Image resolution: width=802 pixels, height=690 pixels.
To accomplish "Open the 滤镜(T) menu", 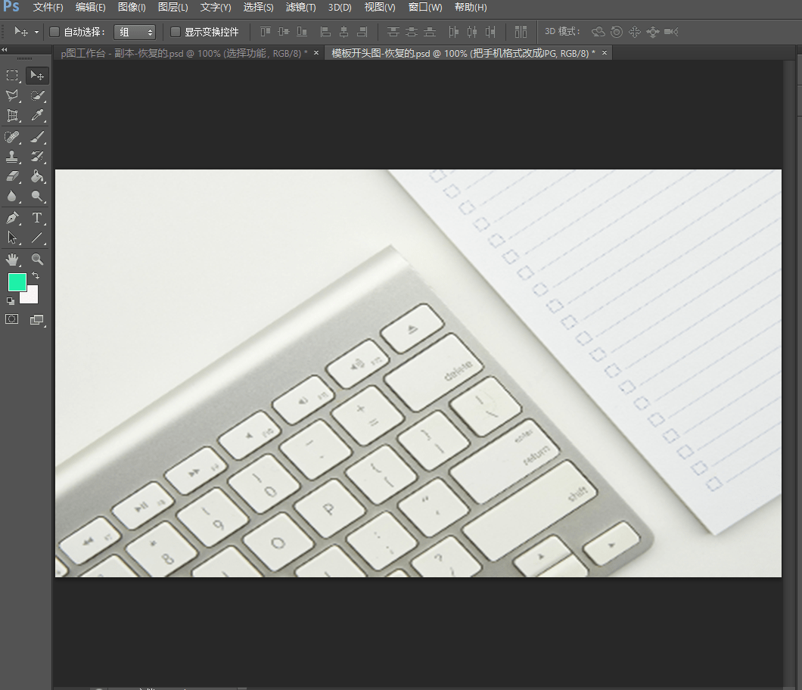I will [x=300, y=8].
